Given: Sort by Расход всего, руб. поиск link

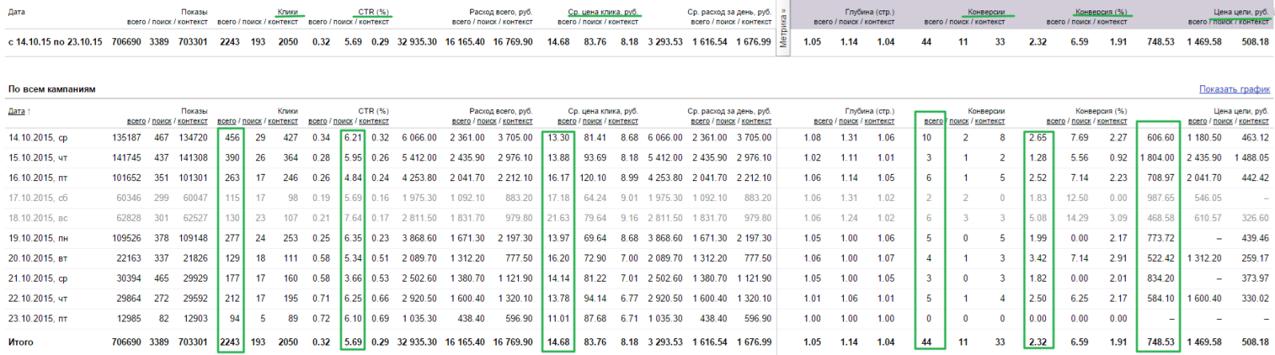Looking at the screenshot, I should pyautogui.click(x=486, y=121).
